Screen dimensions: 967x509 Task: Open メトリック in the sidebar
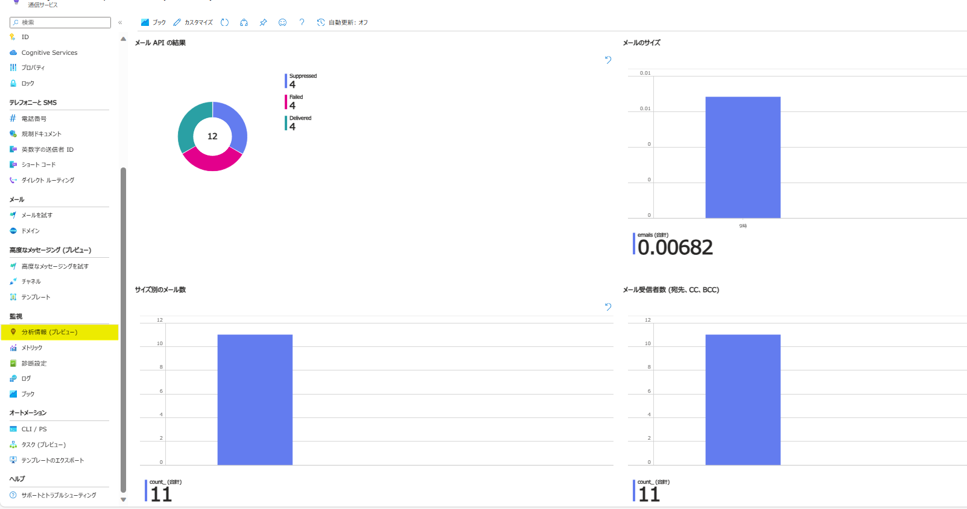[x=32, y=348]
